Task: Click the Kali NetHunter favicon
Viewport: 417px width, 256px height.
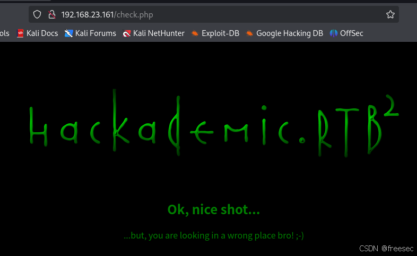Action: click(127, 33)
